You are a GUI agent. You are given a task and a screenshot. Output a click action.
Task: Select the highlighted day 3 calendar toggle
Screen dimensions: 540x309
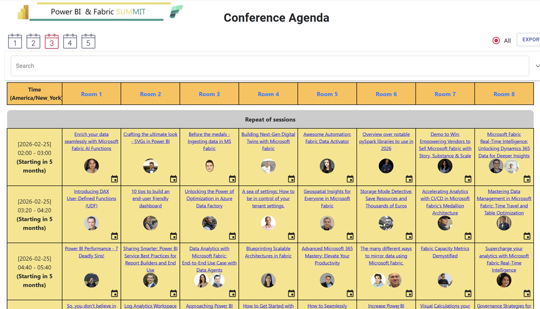pos(52,41)
